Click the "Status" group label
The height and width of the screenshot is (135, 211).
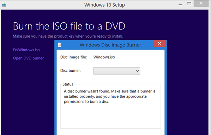point(68,84)
